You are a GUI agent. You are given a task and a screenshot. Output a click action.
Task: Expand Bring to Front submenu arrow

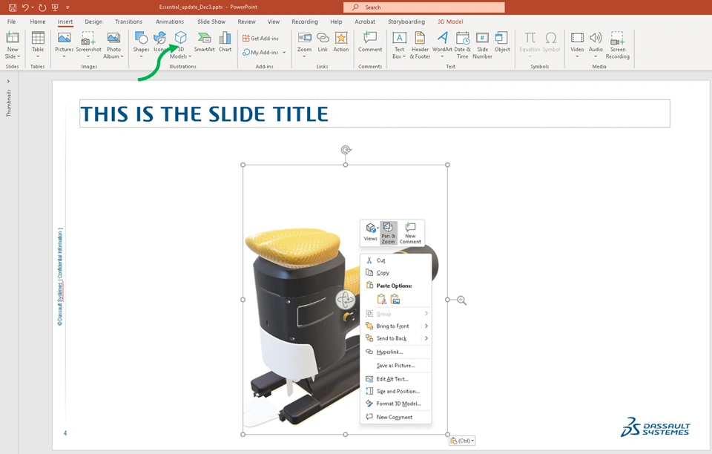point(426,326)
